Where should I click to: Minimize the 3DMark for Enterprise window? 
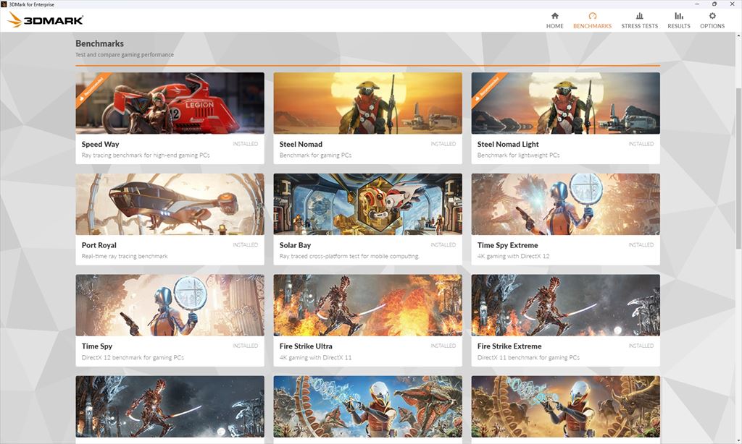pyautogui.click(x=697, y=4)
